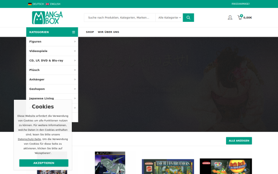Open the Videospiele category

(38, 51)
